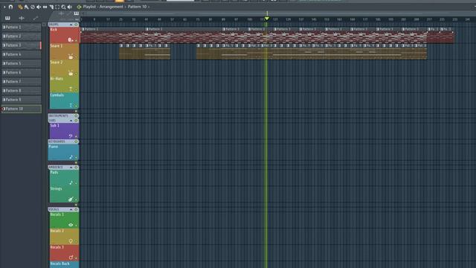The width and height of the screenshot is (476, 268).
Task: Collapse the Vocals track group
Action: click(x=71, y=210)
